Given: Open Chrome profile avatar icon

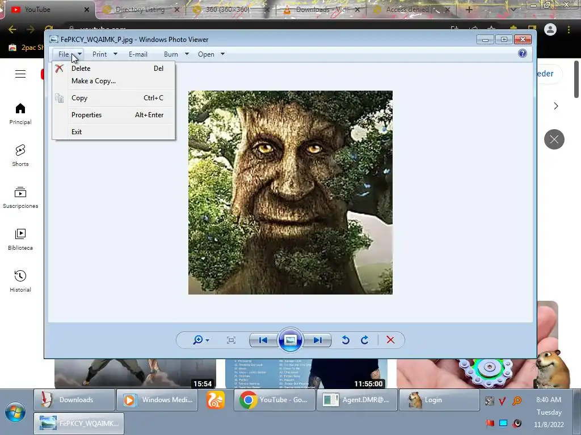Looking at the screenshot, I should tap(550, 29).
